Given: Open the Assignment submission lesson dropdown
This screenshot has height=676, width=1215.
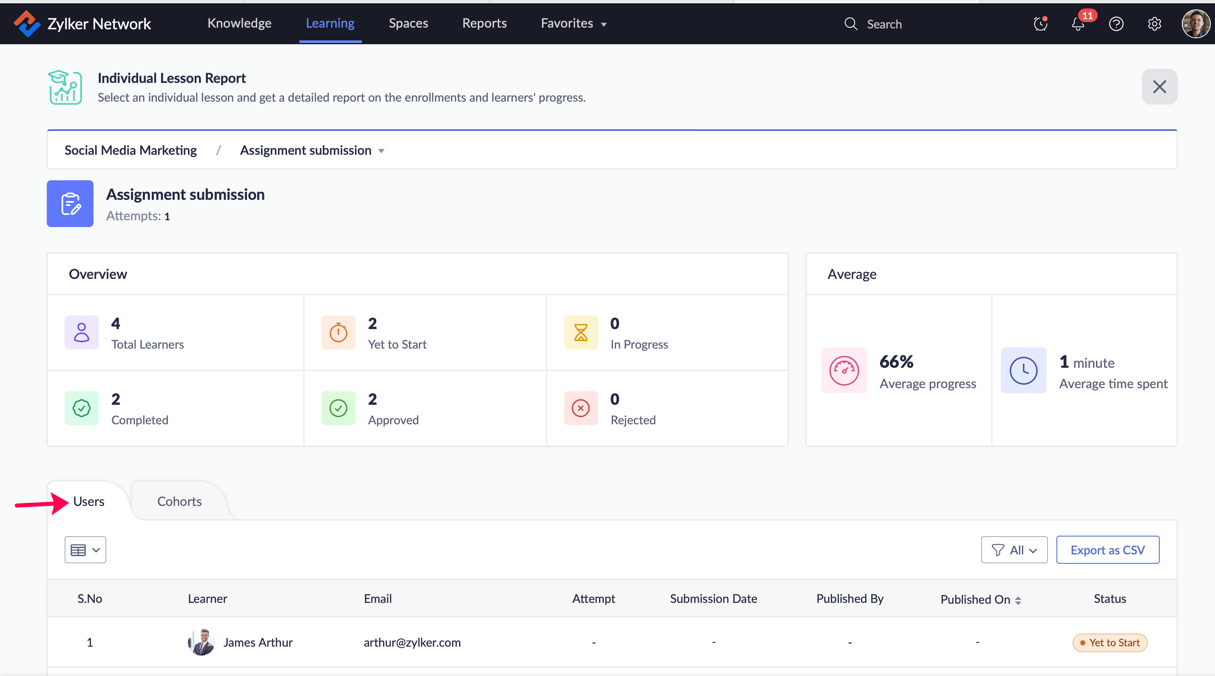Looking at the screenshot, I should 312,151.
